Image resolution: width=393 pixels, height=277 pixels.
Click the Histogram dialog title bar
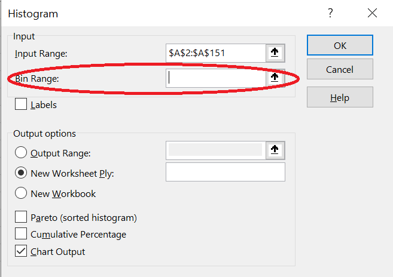[150, 13]
